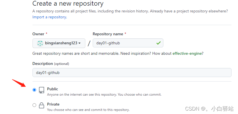Select the Public radio button

click(34, 90)
